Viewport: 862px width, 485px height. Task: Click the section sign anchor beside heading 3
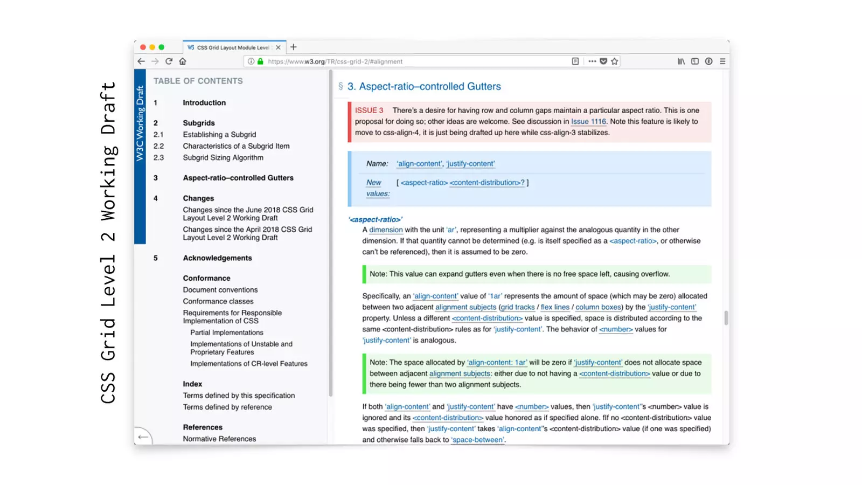[x=340, y=86]
